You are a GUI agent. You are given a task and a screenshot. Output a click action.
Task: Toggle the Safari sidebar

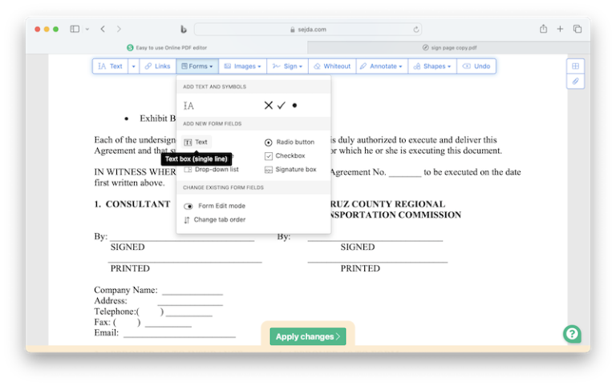coord(75,29)
